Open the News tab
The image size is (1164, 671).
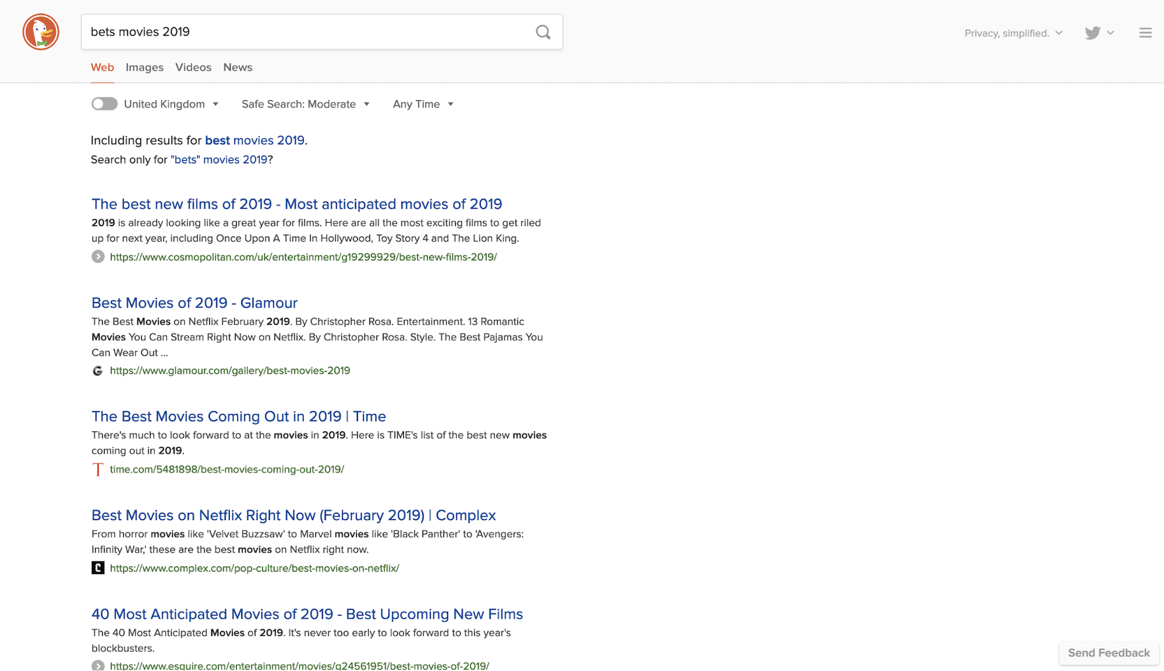pyautogui.click(x=237, y=68)
